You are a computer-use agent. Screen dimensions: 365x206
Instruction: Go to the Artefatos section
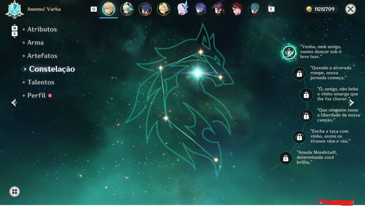click(x=42, y=56)
